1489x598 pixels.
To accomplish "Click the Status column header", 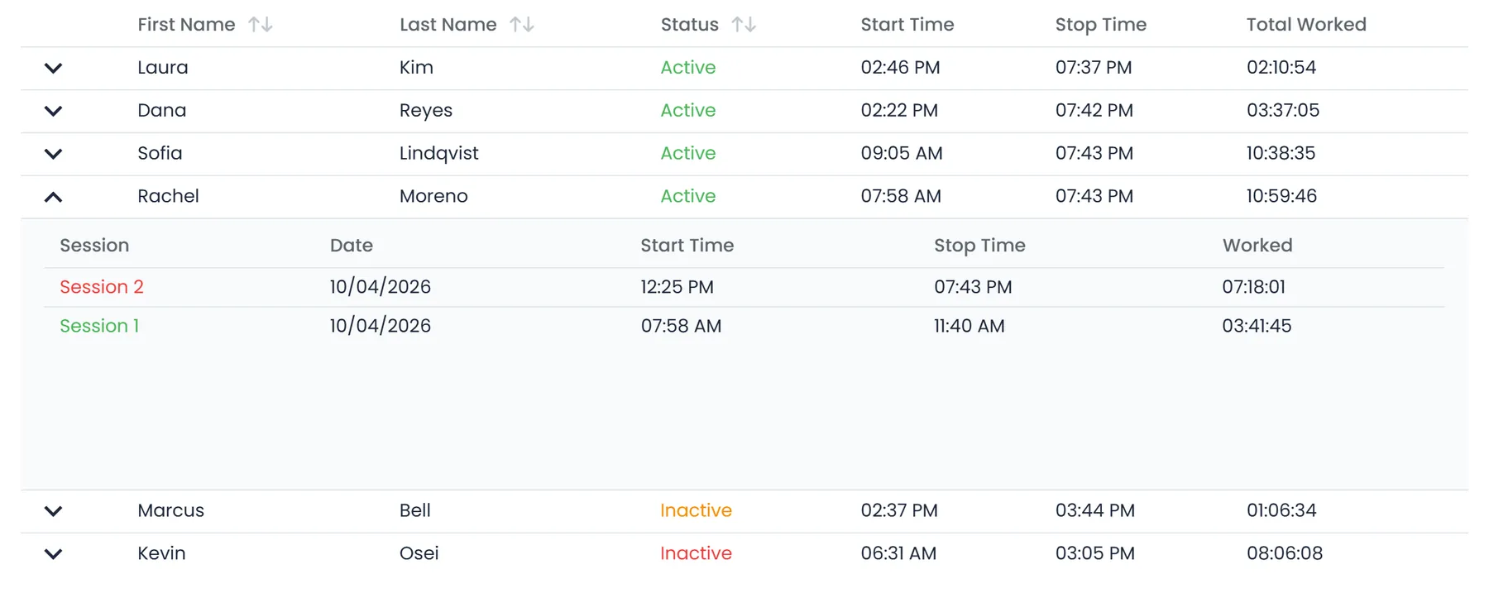I will point(690,25).
